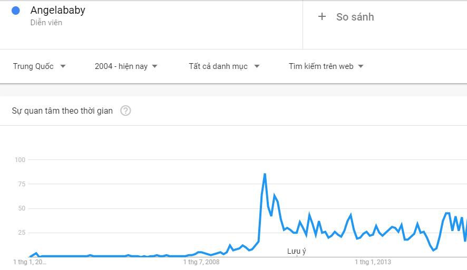Image resolution: width=467 pixels, height=270 pixels.
Task: Click the 25 value on the vertical axis
Action: (x=22, y=233)
